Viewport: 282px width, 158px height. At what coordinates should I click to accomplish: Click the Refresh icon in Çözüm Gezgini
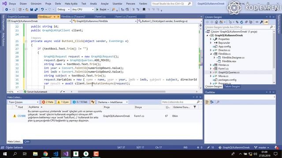point(241,22)
